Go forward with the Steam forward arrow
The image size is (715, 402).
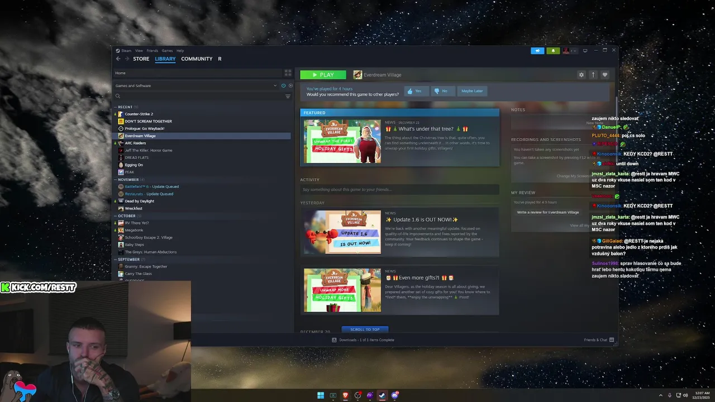click(127, 59)
